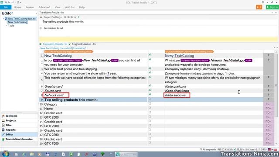The width and height of the screenshot is (279, 157).
Task: Click the Save icon in quick access toolbar
Action: (x=6, y=2)
